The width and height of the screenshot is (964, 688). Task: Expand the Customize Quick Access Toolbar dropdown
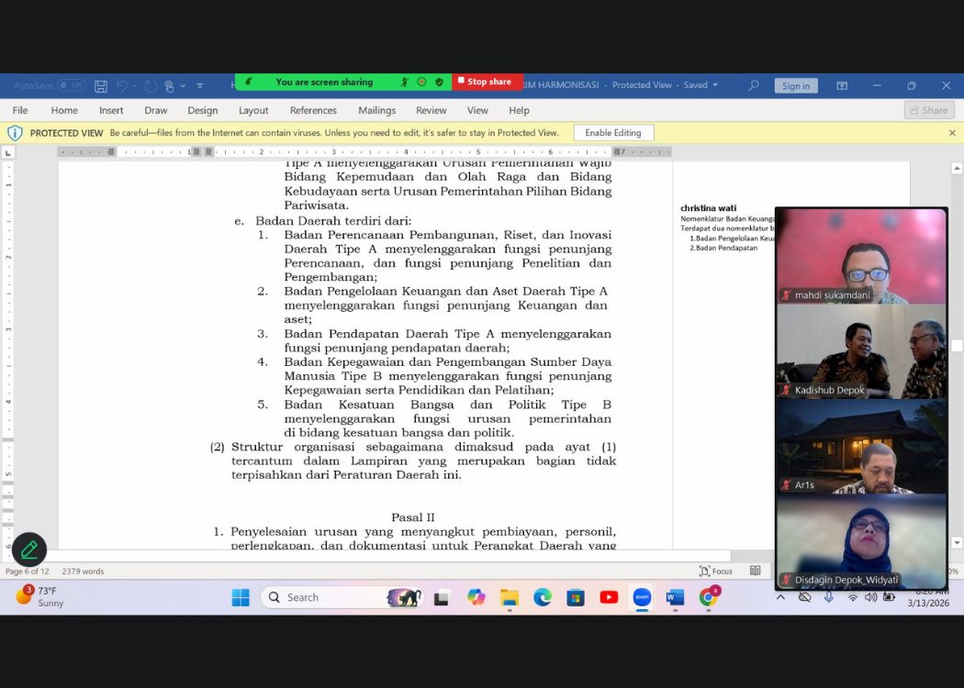tap(200, 85)
